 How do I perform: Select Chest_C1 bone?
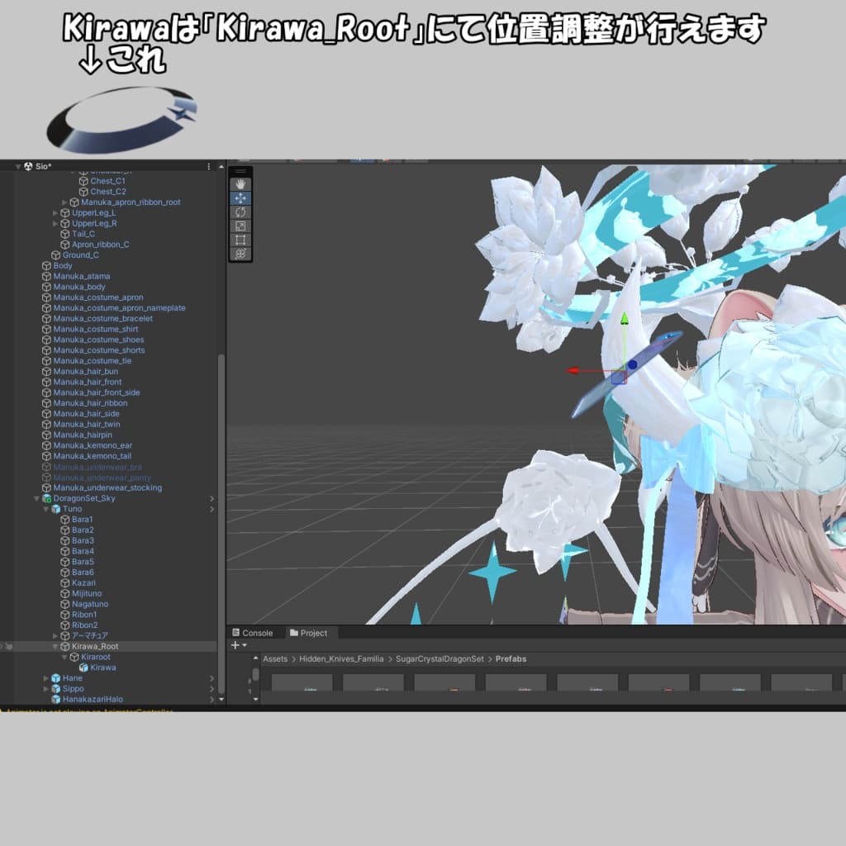107,181
